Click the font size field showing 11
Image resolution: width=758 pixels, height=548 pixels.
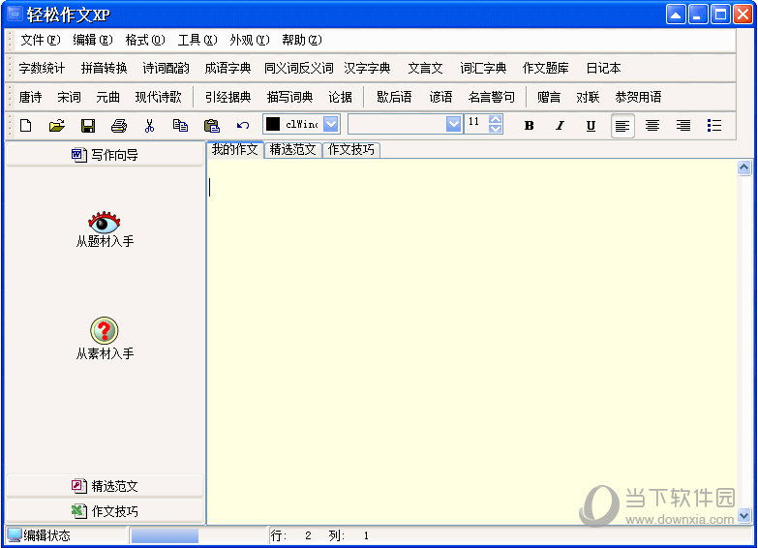coord(476,124)
